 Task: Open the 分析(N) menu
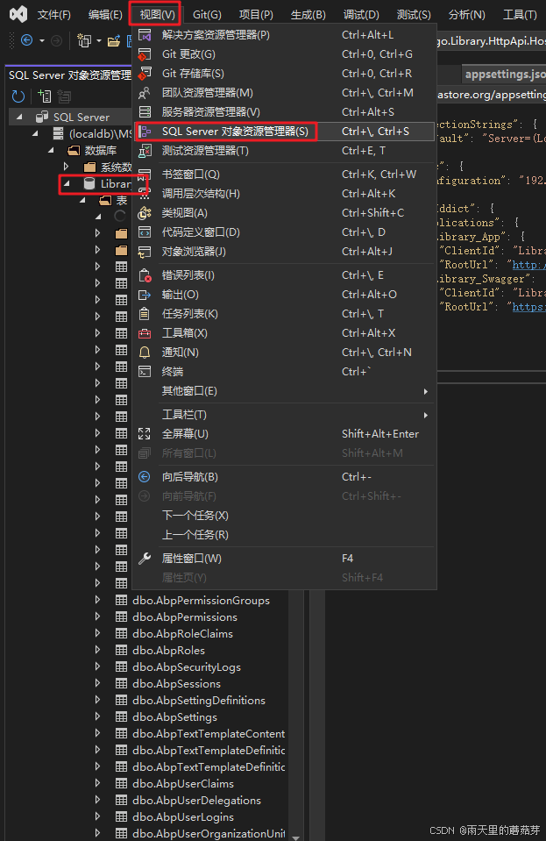click(467, 15)
